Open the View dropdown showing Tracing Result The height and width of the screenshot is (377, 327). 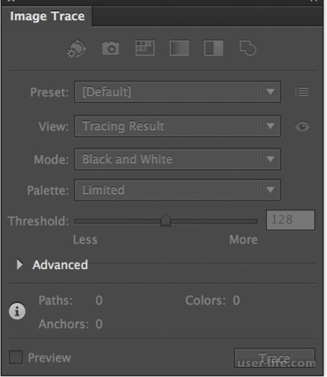(178, 126)
